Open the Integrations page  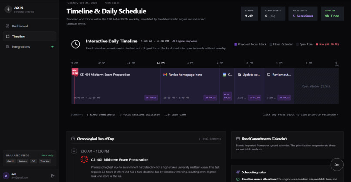tap(30, 46)
